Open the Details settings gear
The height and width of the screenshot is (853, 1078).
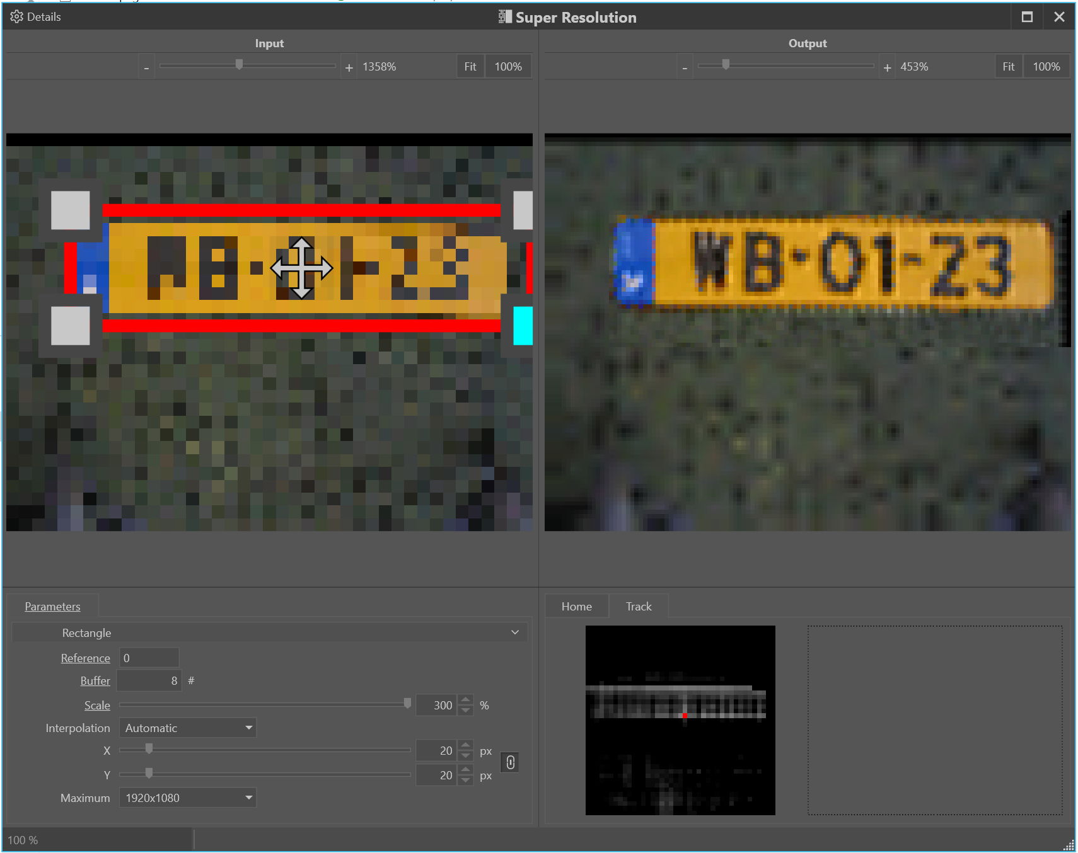17,16
